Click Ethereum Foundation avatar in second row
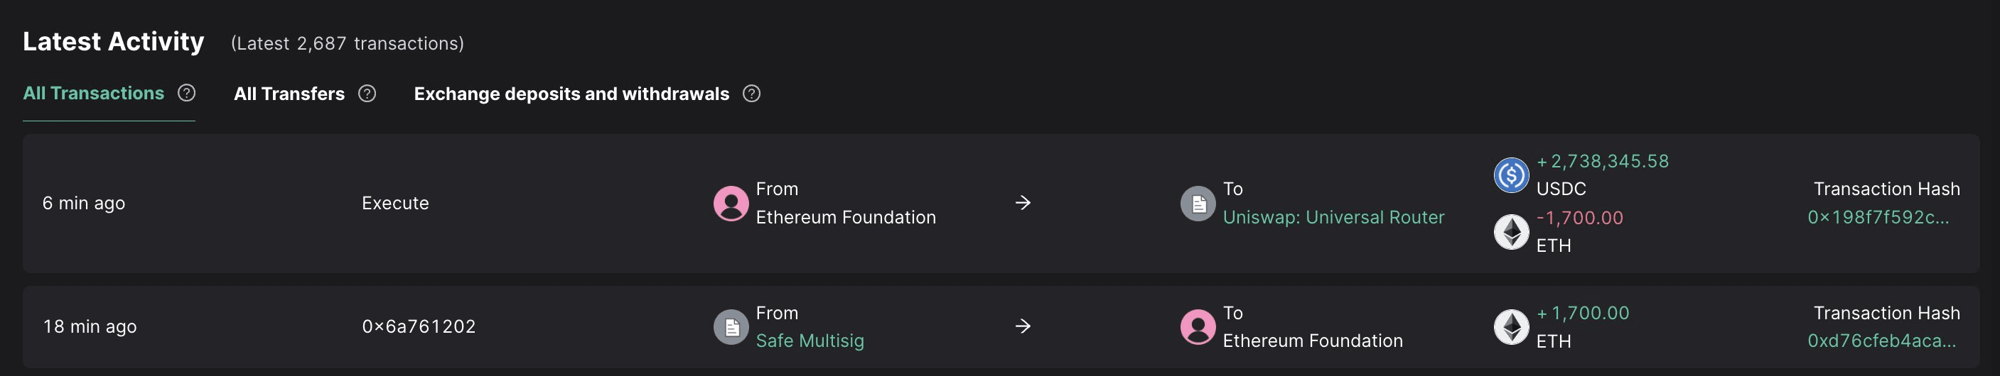 1198,327
